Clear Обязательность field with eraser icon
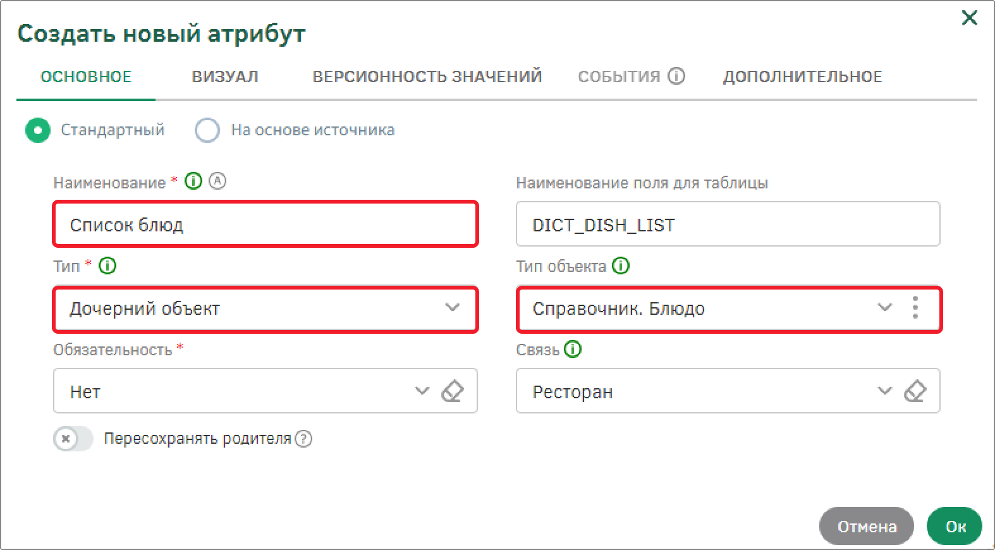995x550 pixels. 452,391
